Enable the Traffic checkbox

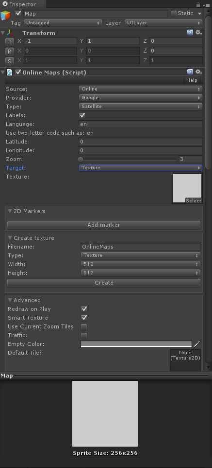(x=84, y=335)
